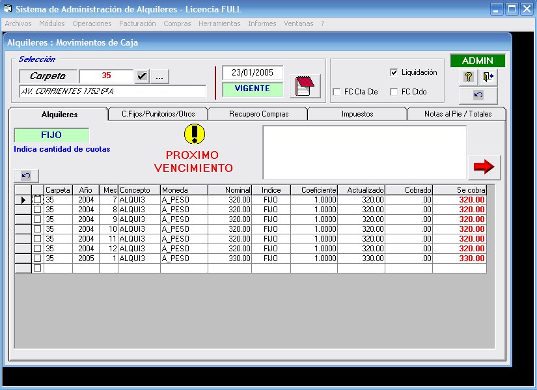Select the row pointer arrow for month 7
The height and width of the screenshot is (390, 537).
pos(23,200)
